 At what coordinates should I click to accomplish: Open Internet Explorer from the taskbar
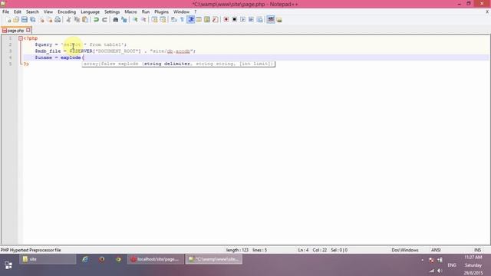(85, 259)
